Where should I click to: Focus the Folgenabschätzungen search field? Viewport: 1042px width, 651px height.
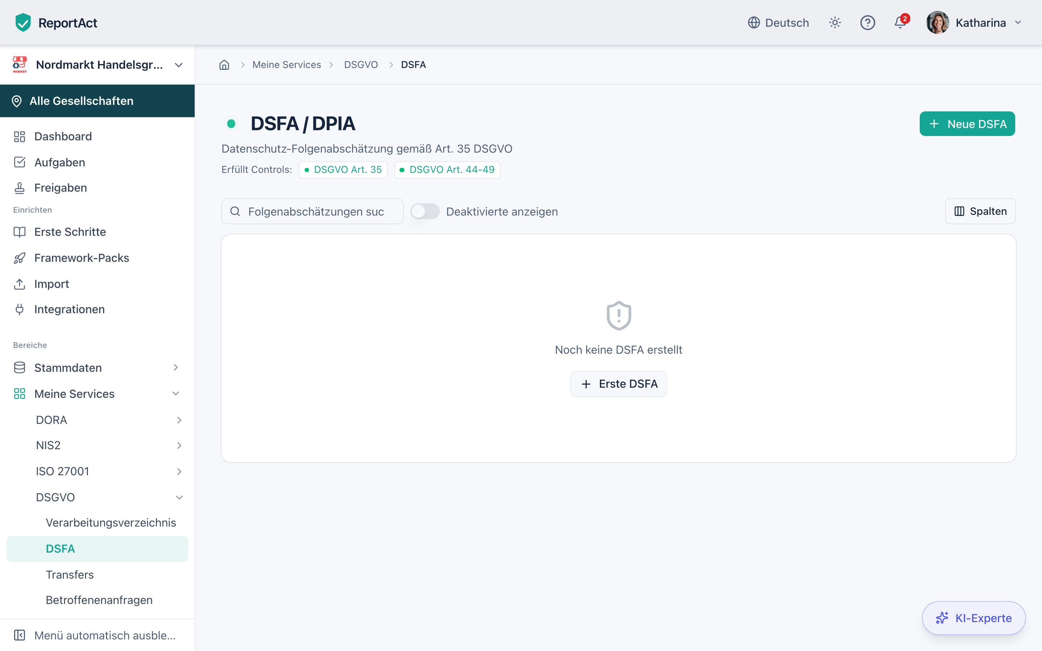tap(312, 212)
